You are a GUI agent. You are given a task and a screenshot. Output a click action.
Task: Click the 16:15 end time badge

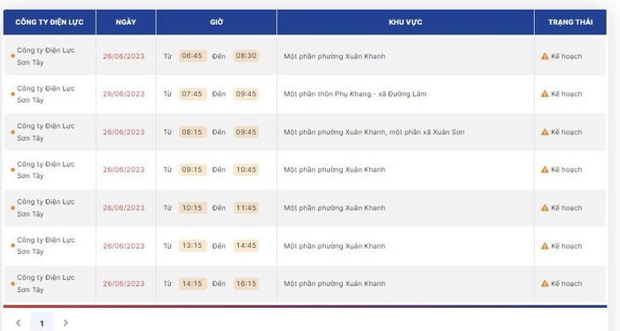[246, 283]
